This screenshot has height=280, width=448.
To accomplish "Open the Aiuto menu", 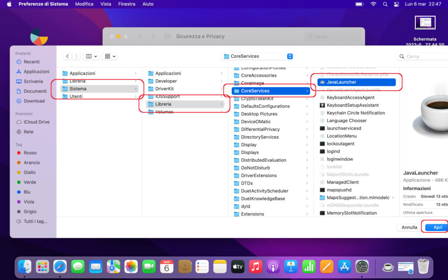I will (148, 4).
